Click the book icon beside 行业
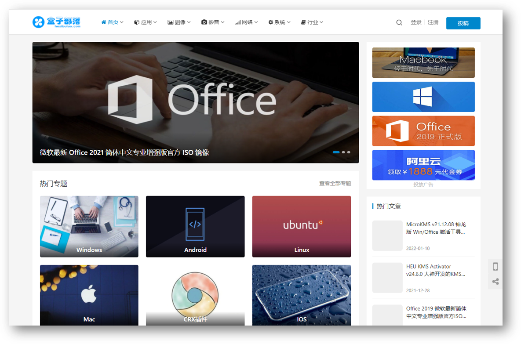Image resolution: width=521 pixels, height=344 pixels. 303,22
